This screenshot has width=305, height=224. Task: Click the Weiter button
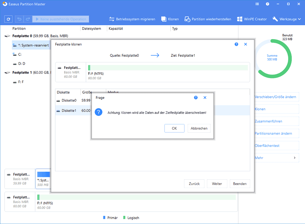217,184
